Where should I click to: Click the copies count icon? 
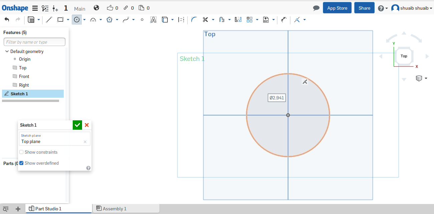[x=141, y=8]
